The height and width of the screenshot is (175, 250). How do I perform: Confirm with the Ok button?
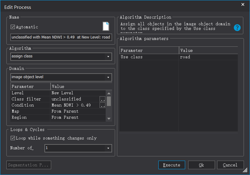[x=201, y=165]
